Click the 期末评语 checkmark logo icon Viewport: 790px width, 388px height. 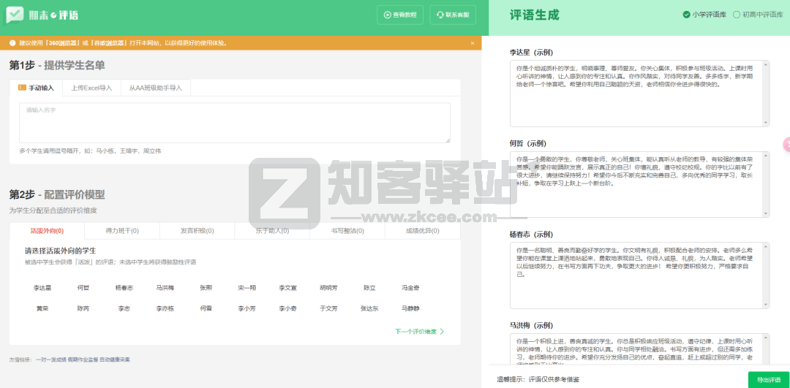point(15,15)
